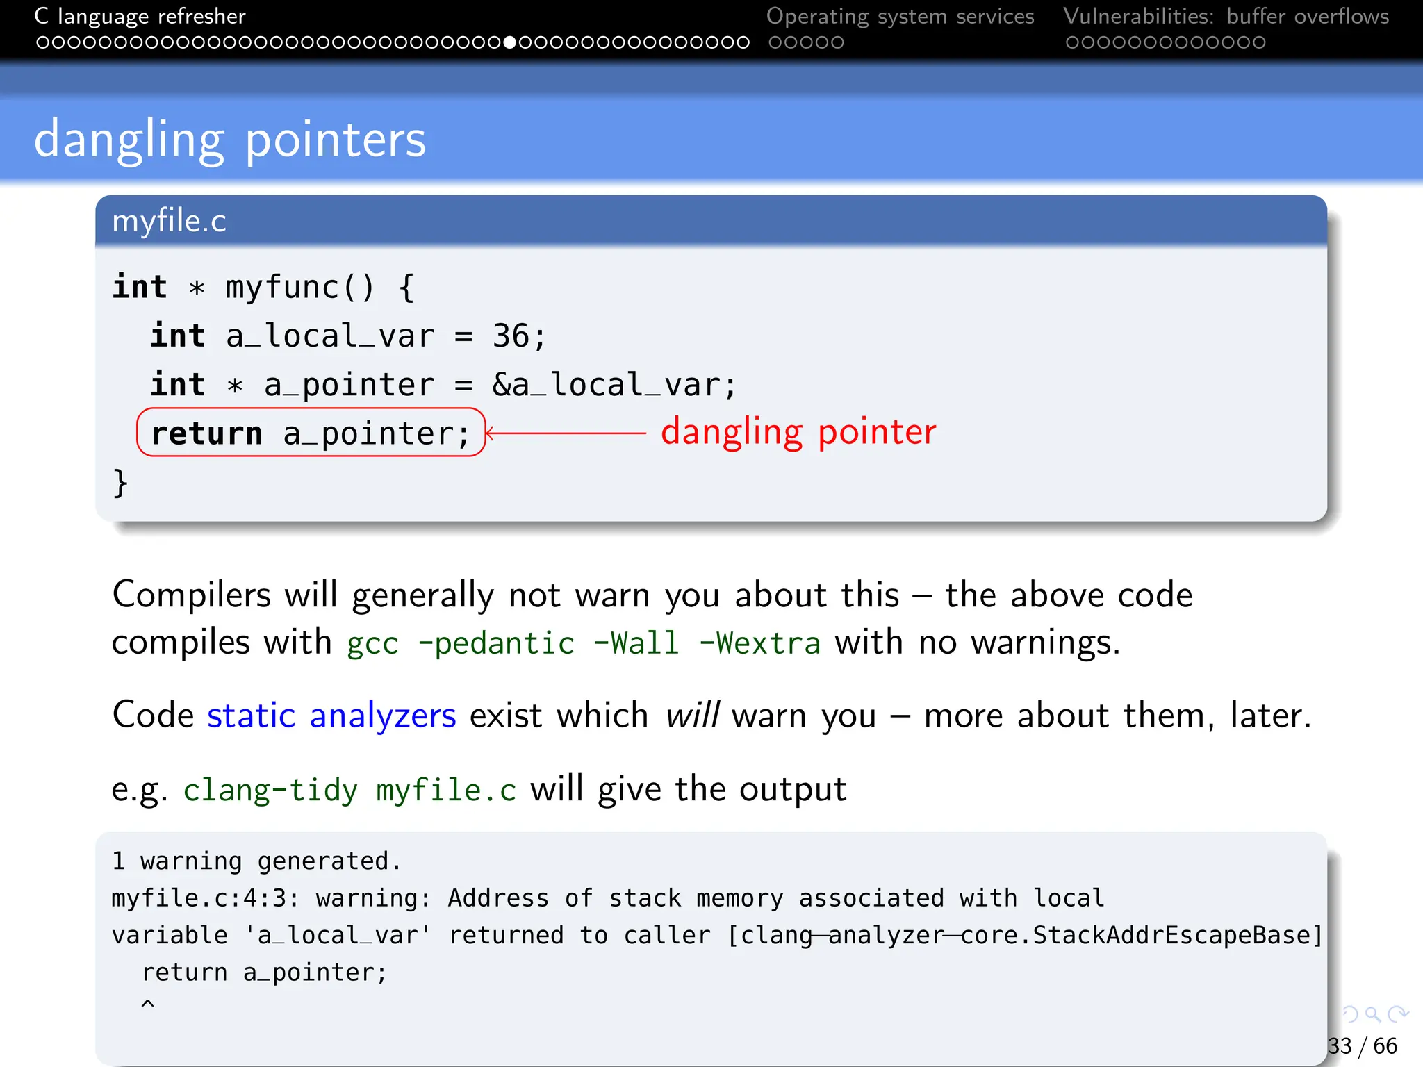Select first dot under 'Vulnerabilities: buffer overflows'
1423x1067 pixels.
click(1072, 42)
